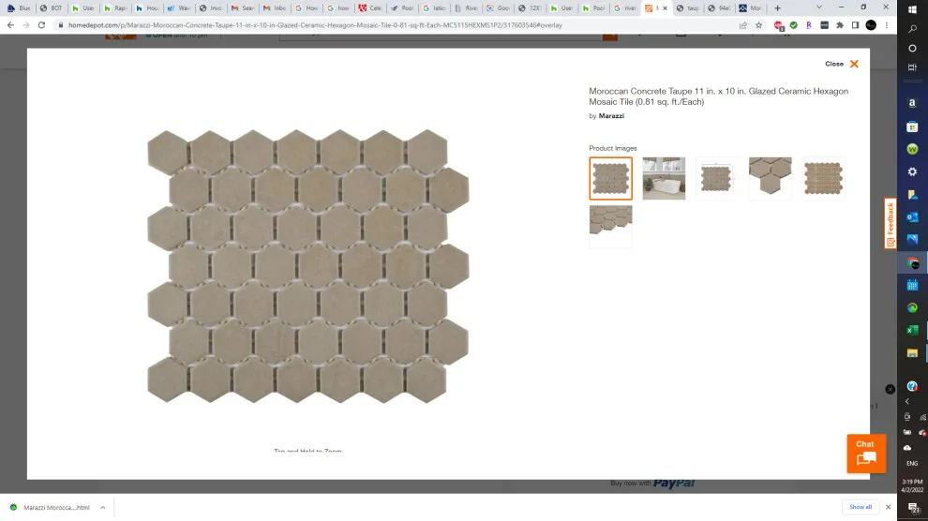This screenshot has width=928, height=521.
Task: Open the purple R extension
Action: tap(808, 25)
